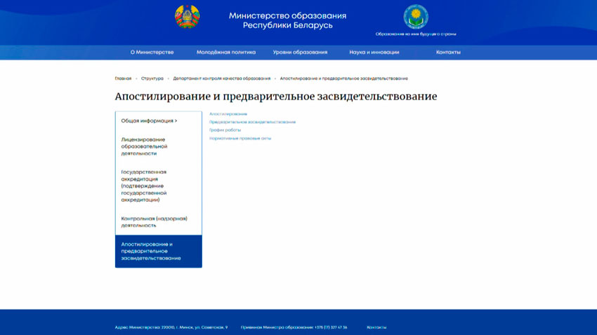Click the current page breadcrumb 'Апостилирование и предварительное засвидетельствование'
The width and height of the screenshot is (597, 335).
click(x=344, y=78)
